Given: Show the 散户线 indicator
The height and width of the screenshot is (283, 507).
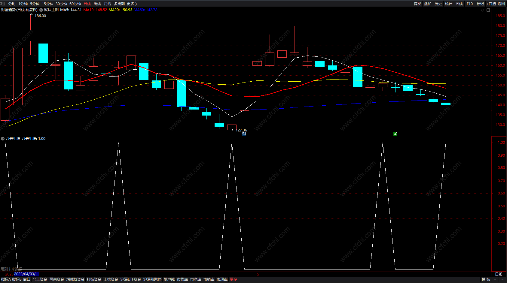Looking at the screenshot, I should [169, 279].
